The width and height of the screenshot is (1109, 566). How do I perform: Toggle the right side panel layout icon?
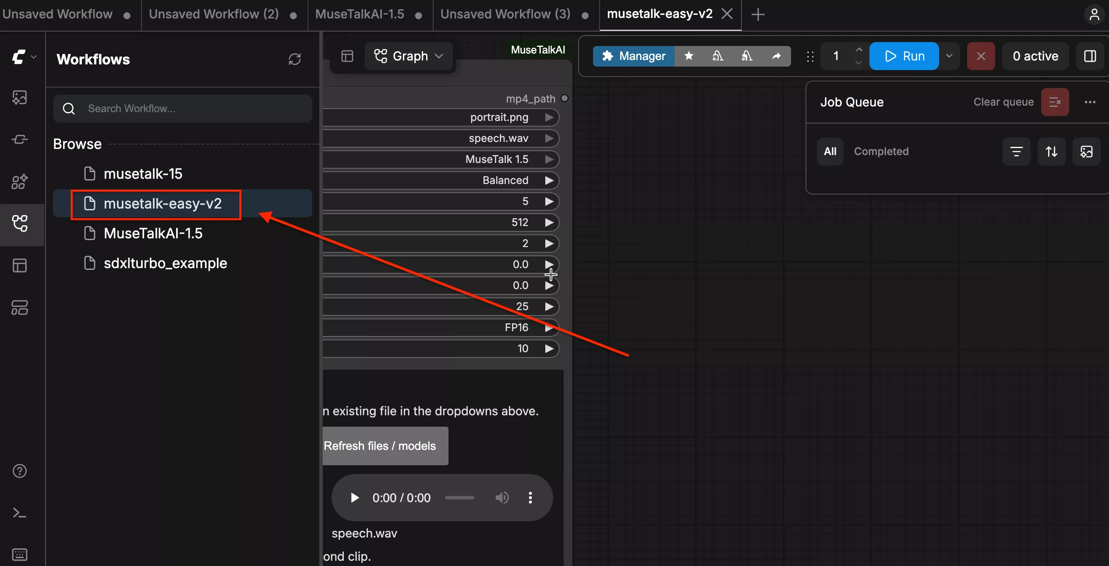pyautogui.click(x=1090, y=56)
